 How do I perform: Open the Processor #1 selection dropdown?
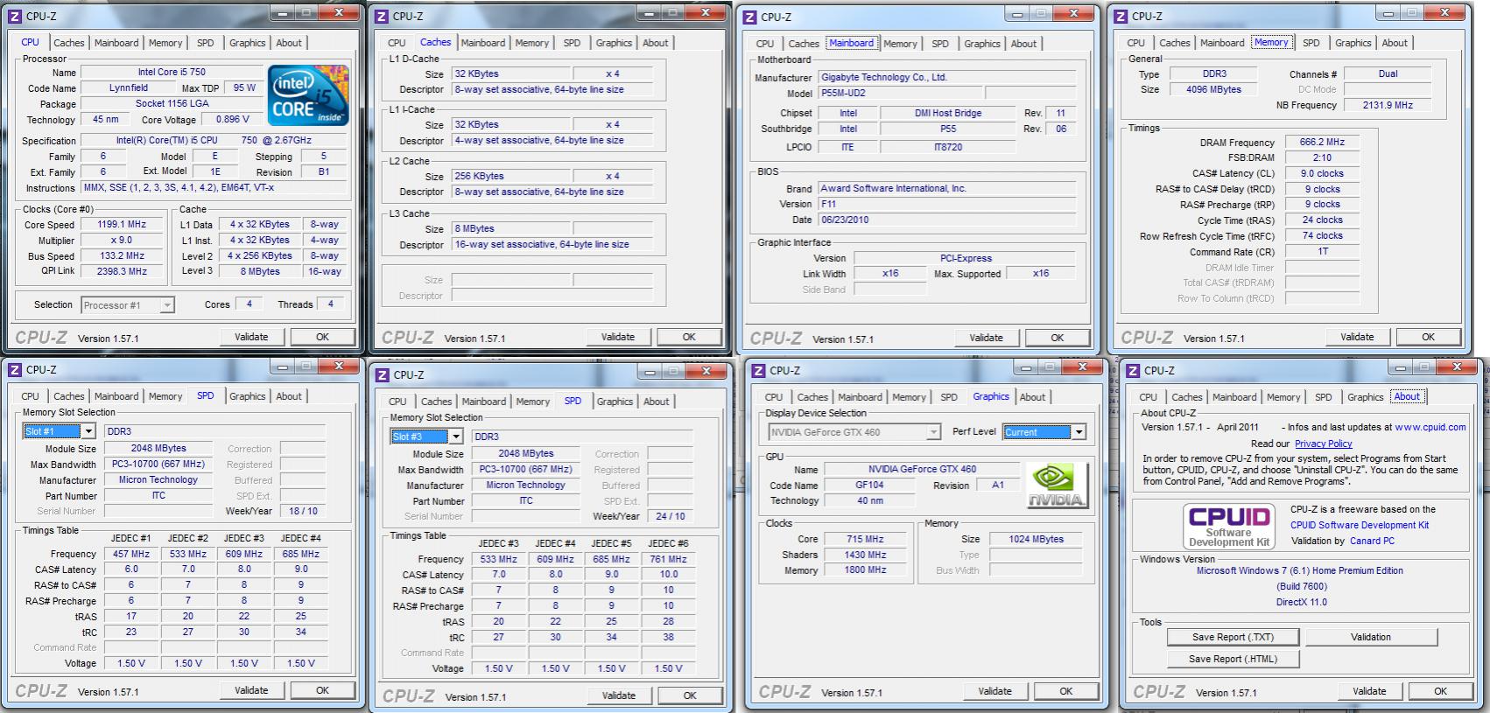point(167,305)
